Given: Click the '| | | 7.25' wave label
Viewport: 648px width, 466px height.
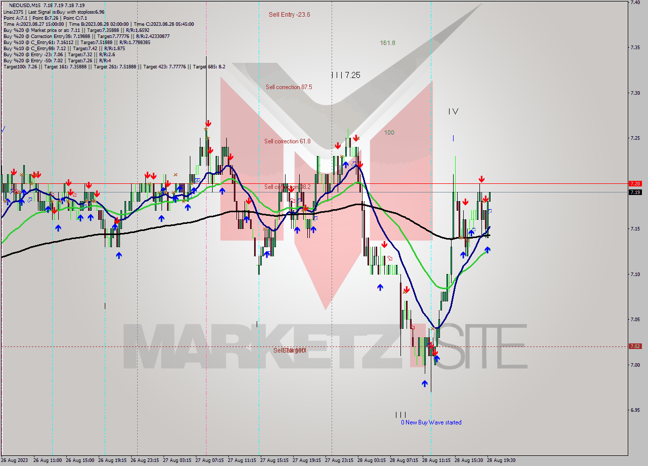Looking at the screenshot, I should [345, 75].
